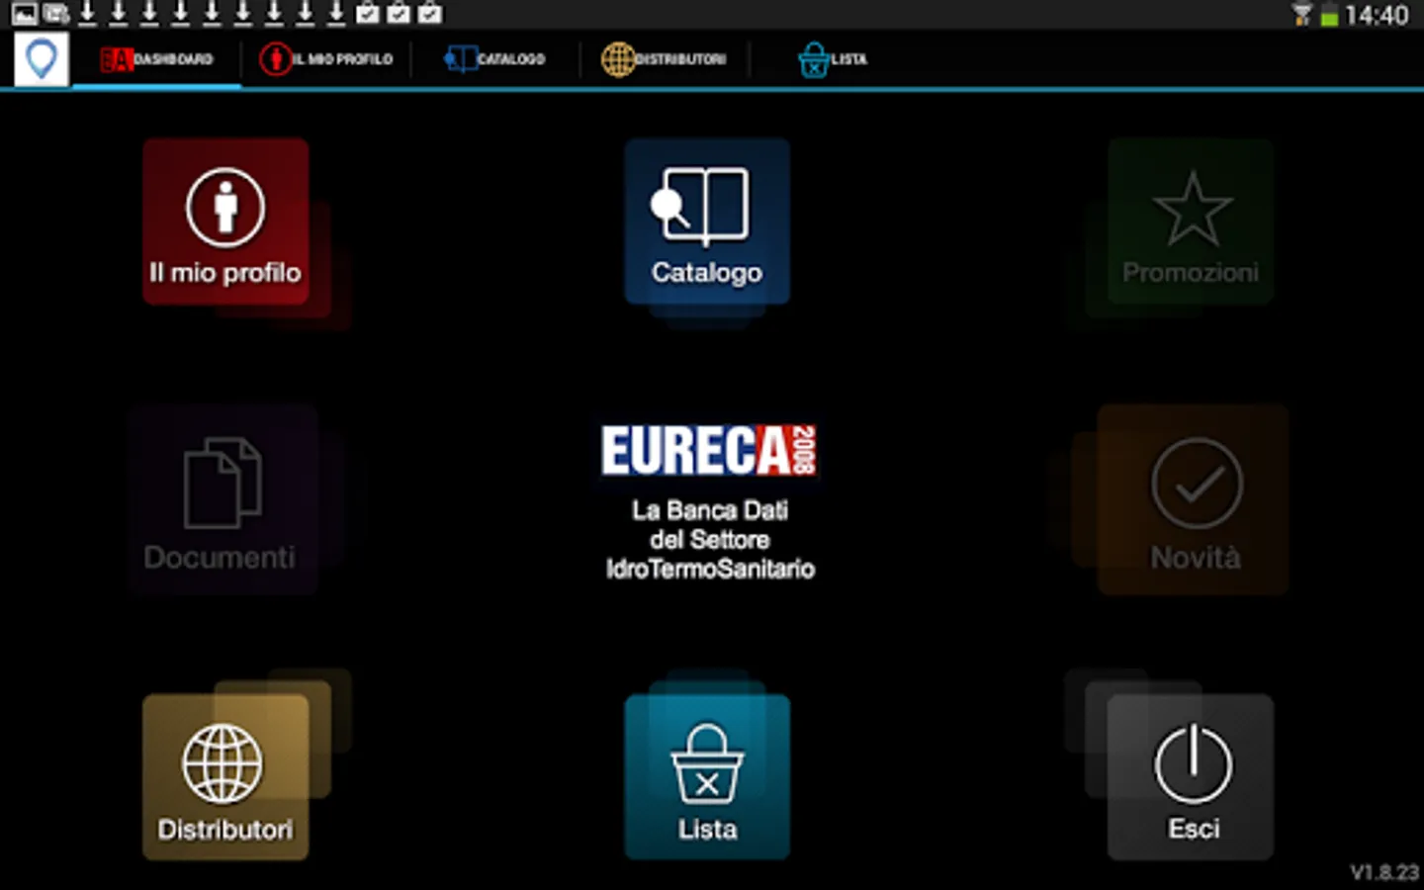Tap the Wi-Fi signal icon
The image size is (1424, 890).
coord(1302,15)
